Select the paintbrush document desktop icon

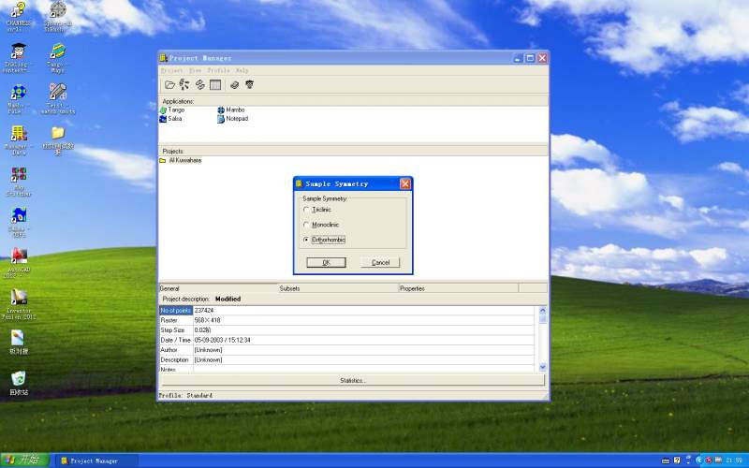pyautogui.click(x=18, y=342)
